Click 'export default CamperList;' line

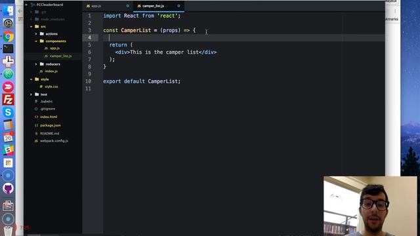(142, 81)
